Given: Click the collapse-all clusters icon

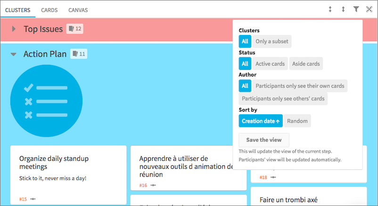Looking at the screenshot, I should 330,9.
